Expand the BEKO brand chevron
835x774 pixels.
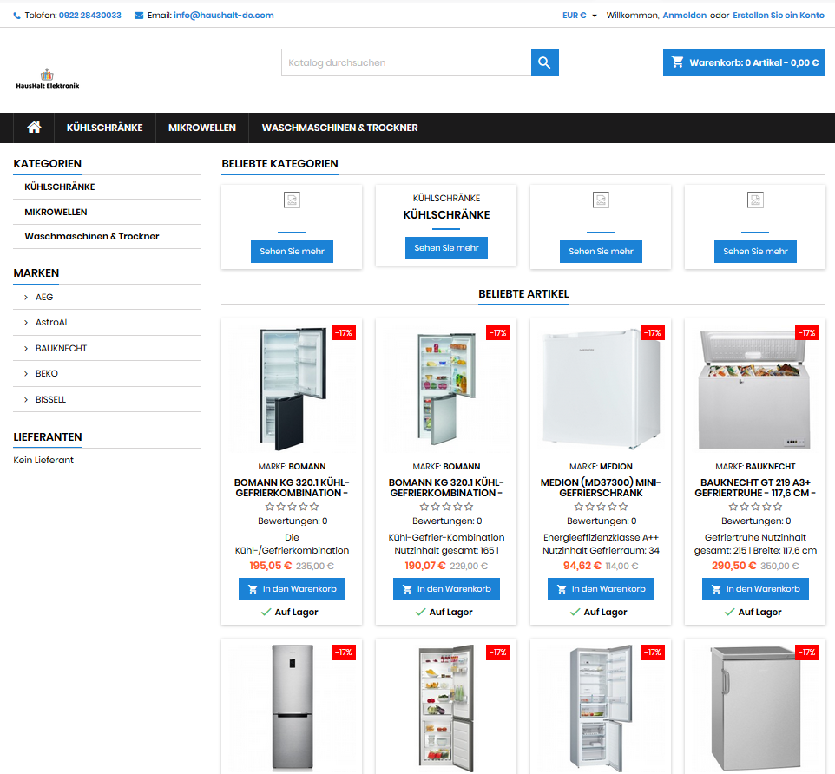click(25, 374)
